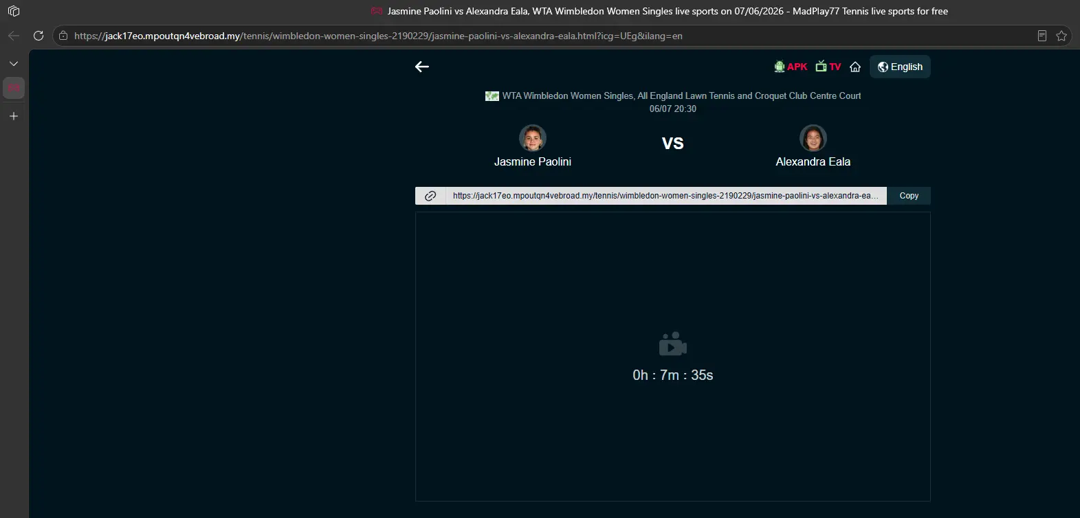1080x518 pixels.
Task: Open the reader mode icon in address bar
Action: [1042, 36]
